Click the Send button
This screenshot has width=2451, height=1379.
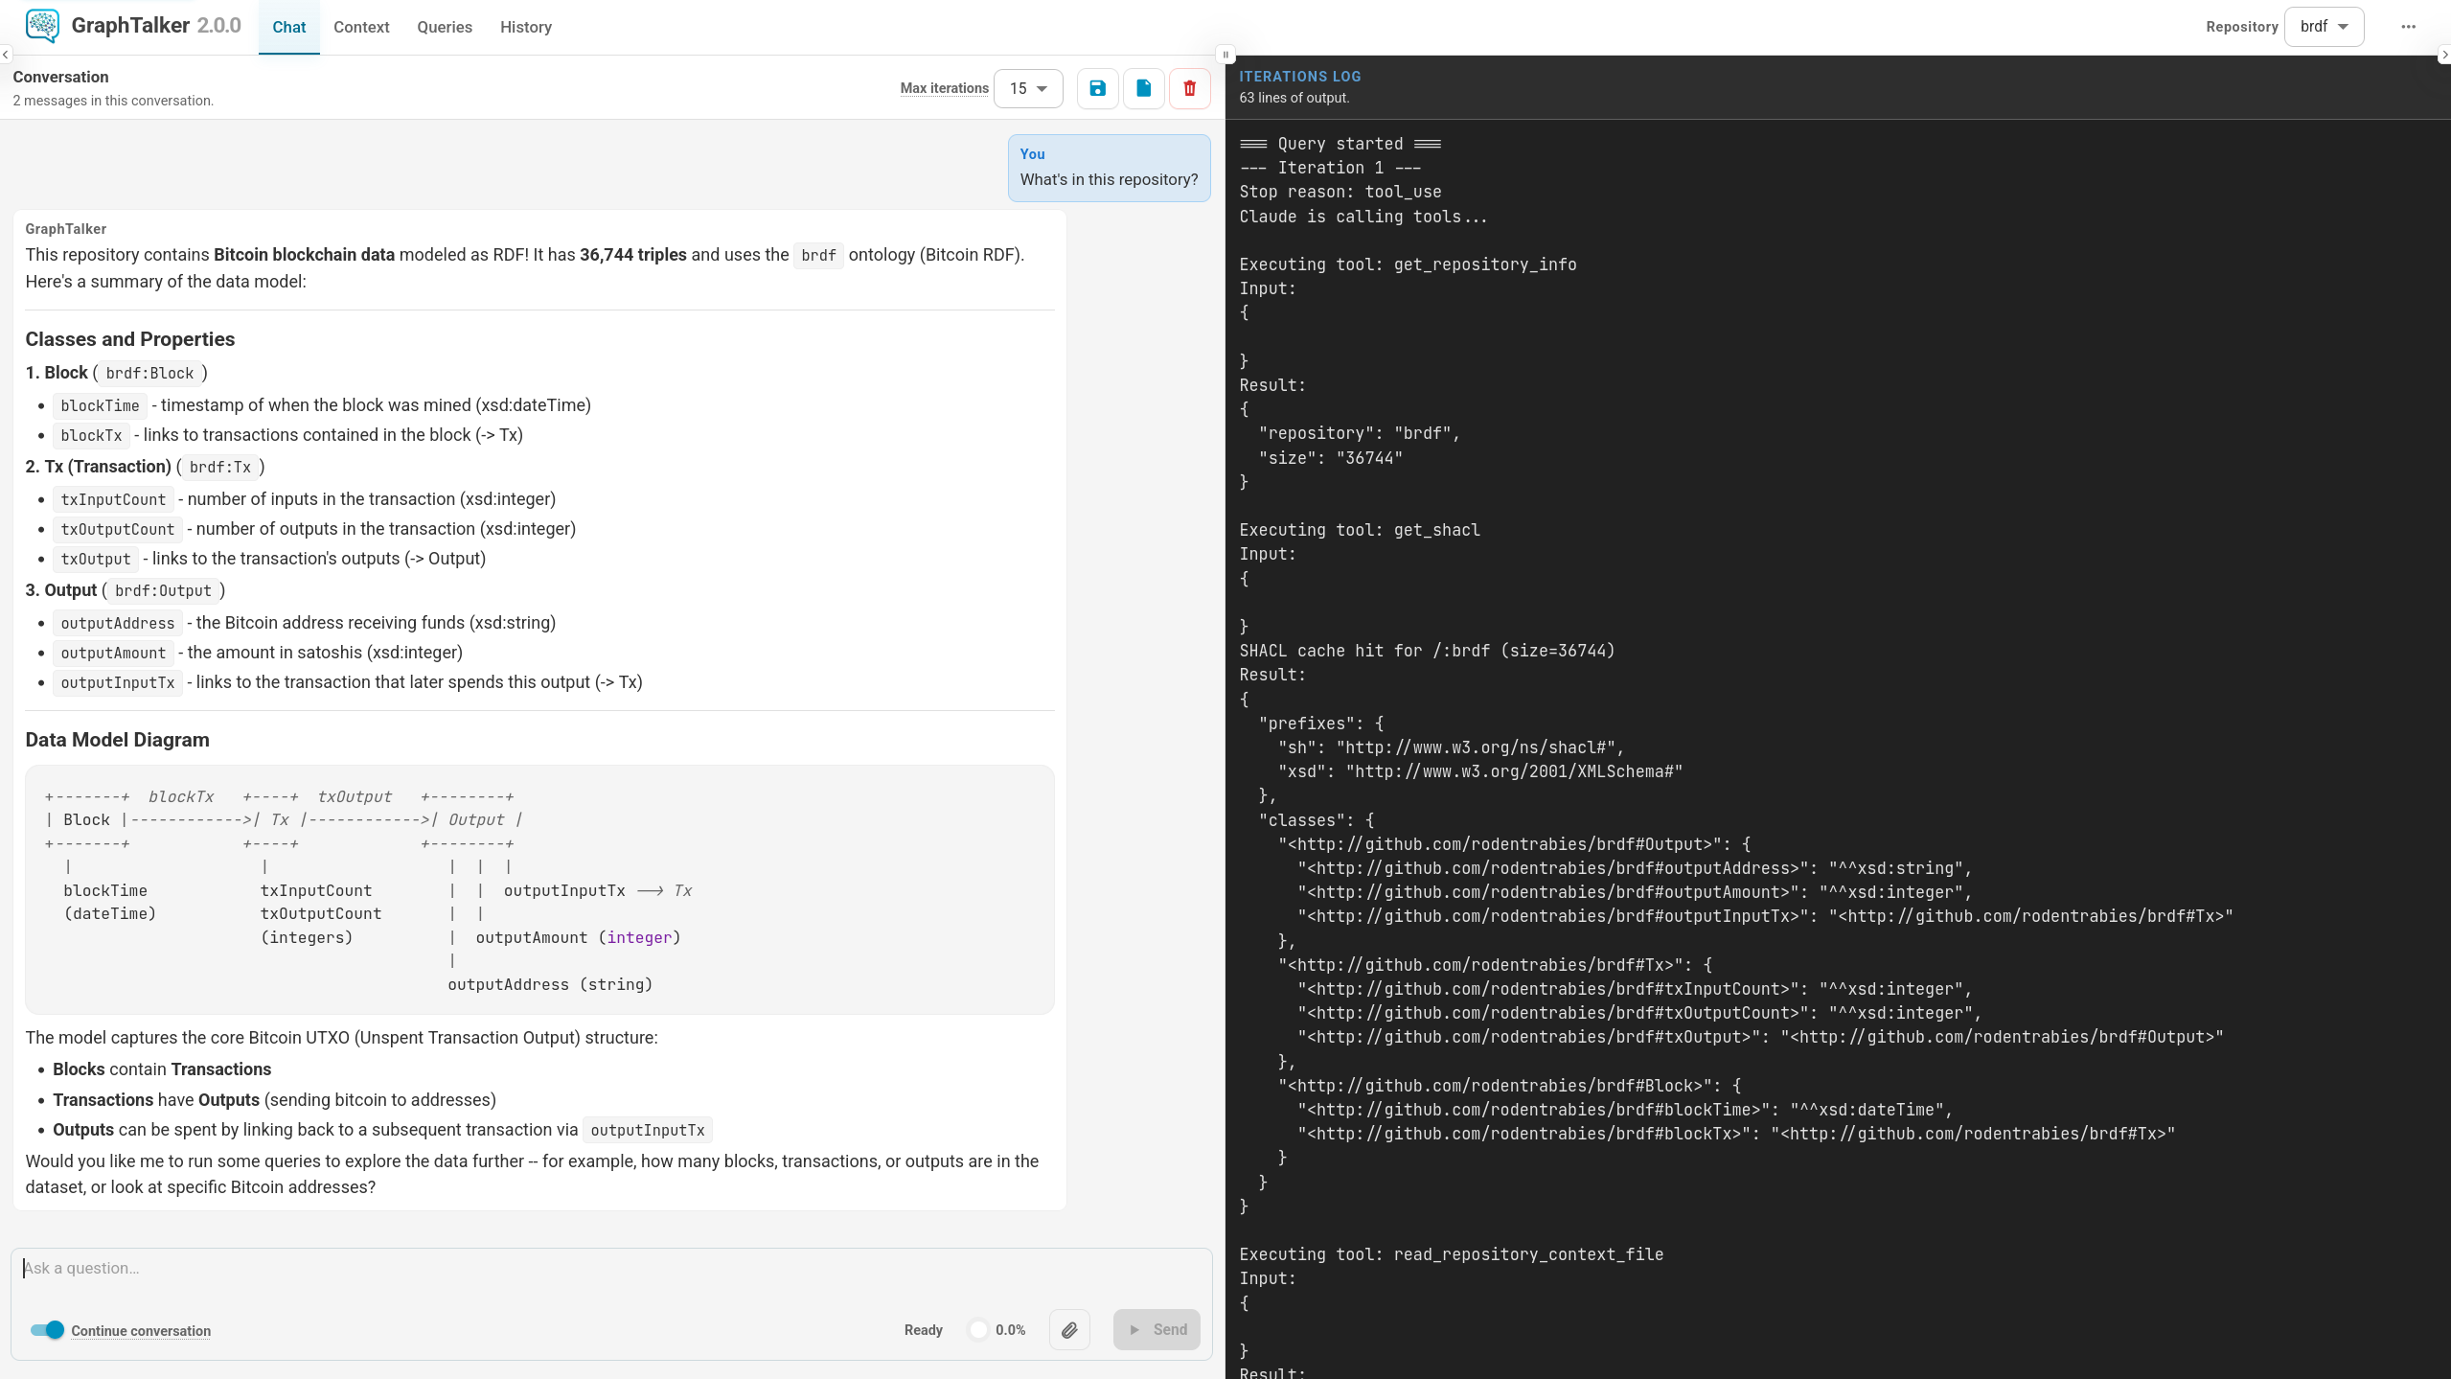pos(1157,1329)
